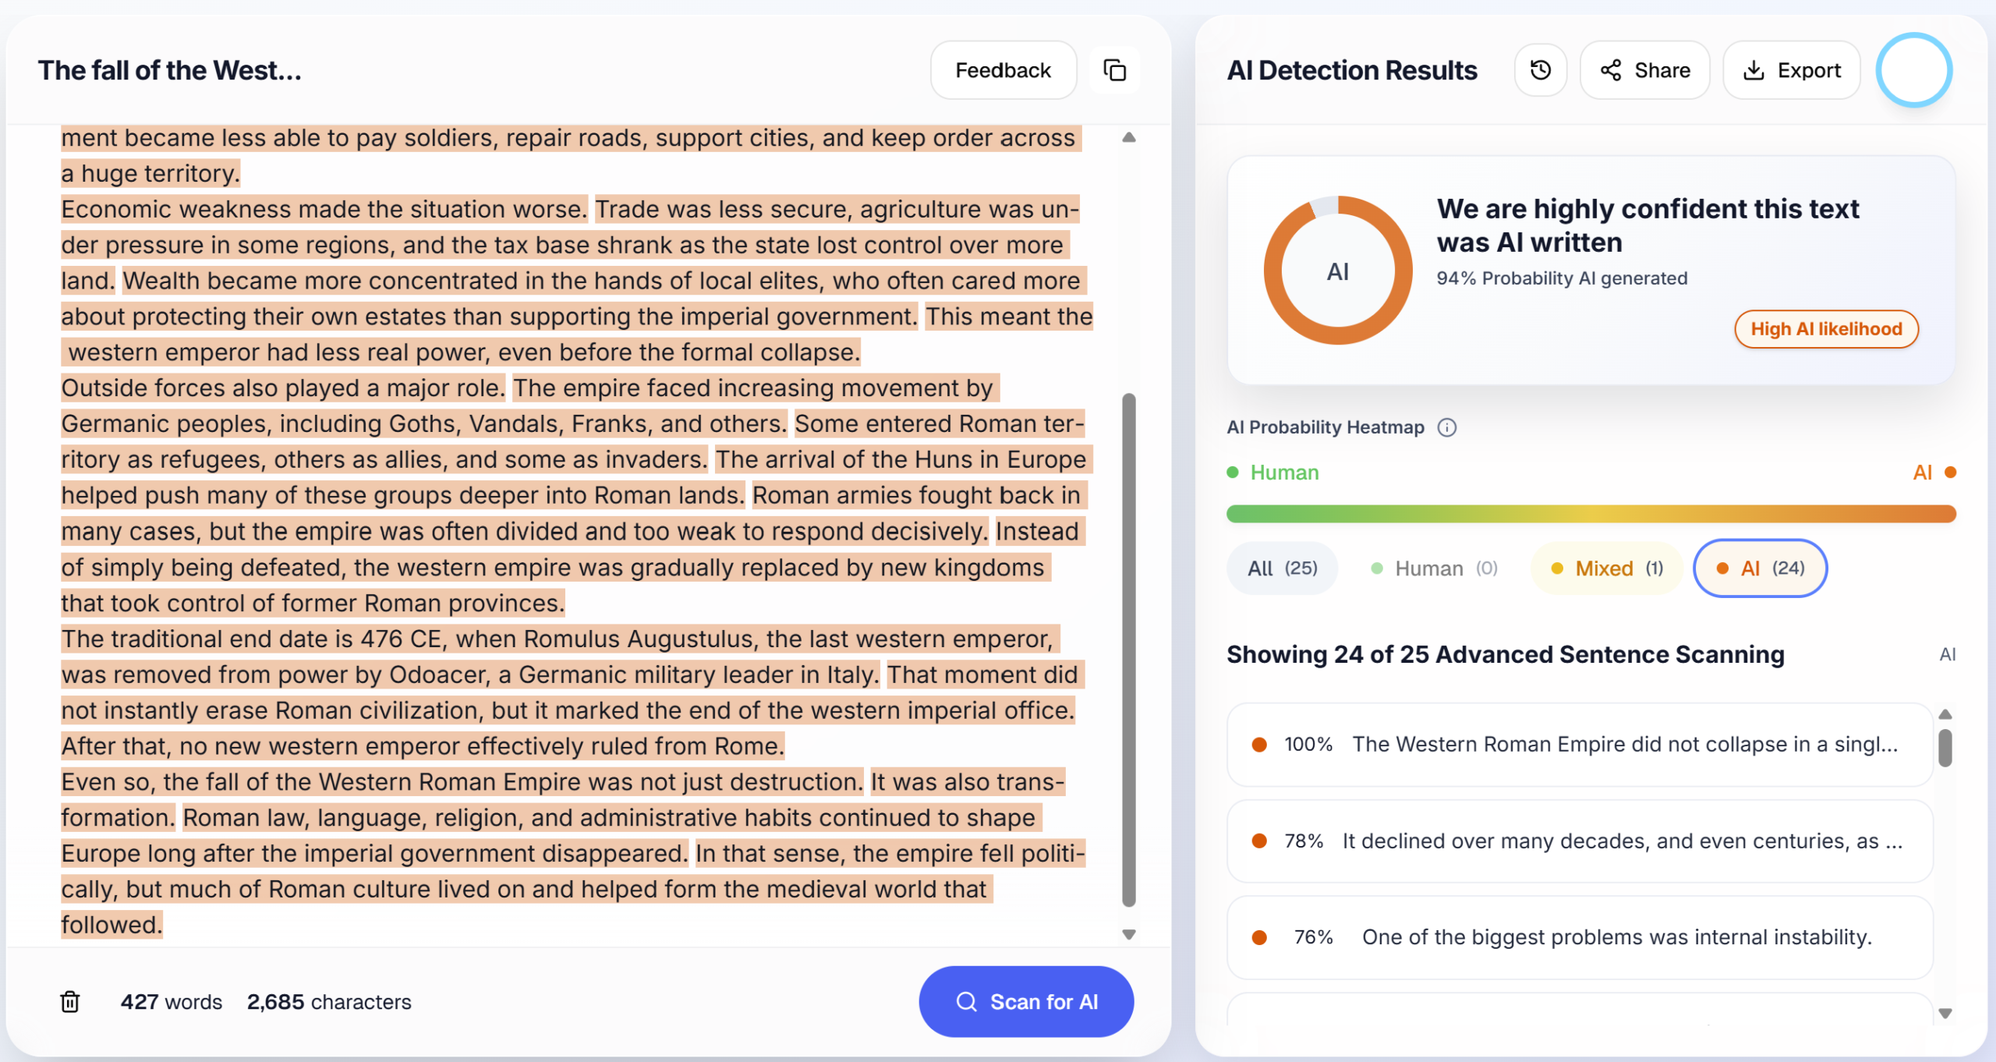1996x1062 pixels.
Task: Filter results to Human (0)
Action: click(1435, 568)
